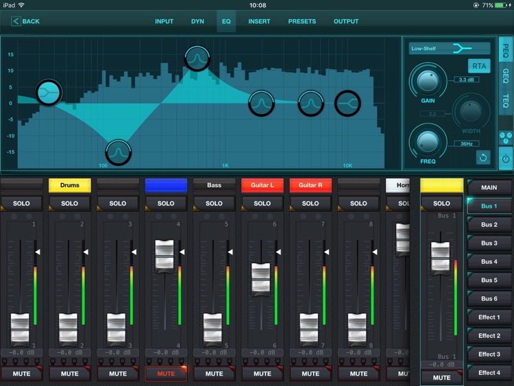The image size is (514, 386).
Task: Switch to the GEQ tab
Action: pos(505,75)
